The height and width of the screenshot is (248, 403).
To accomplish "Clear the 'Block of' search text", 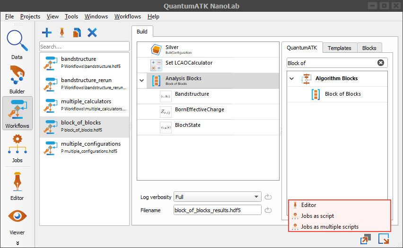I will [381, 63].
